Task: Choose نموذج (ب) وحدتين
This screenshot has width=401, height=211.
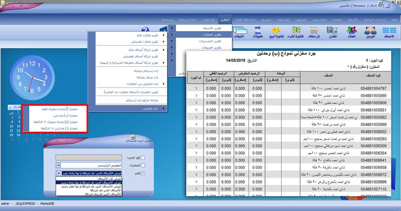Action: tap(55, 115)
